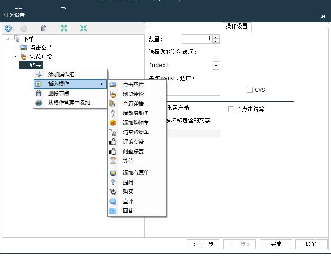Click the seller name text field
This screenshot has height=256, width=331.
click(x=193, y=134)
